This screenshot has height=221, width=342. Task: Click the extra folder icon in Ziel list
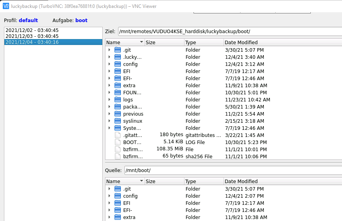(x=118, y=85)
